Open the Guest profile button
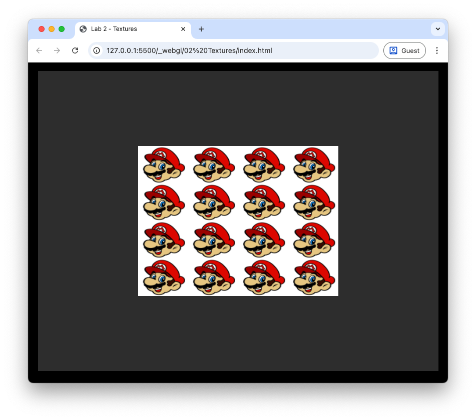Screen dimensions: 476x420 point(404,50)
